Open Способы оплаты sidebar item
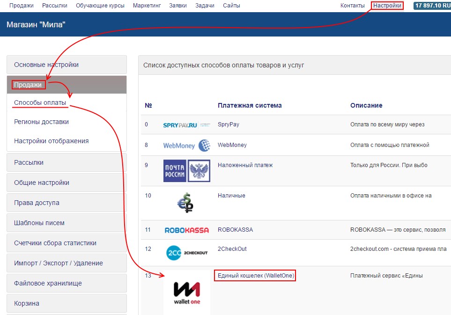Viewport: 451px width, 315px height. (x=40, y=103)
